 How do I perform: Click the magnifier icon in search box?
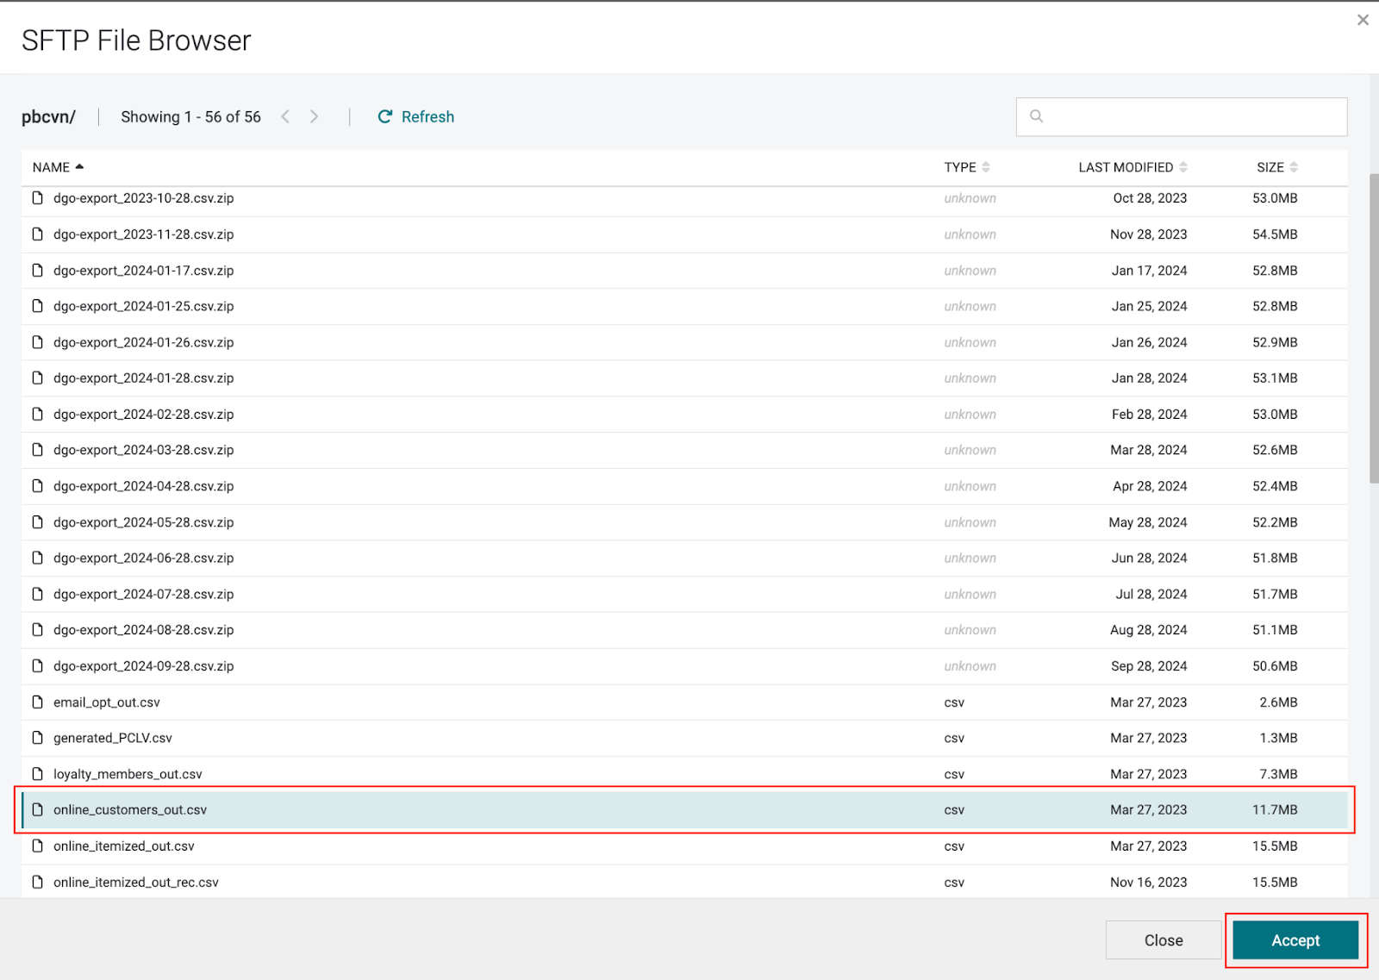pyautogui.click(x=1037, y=116)
